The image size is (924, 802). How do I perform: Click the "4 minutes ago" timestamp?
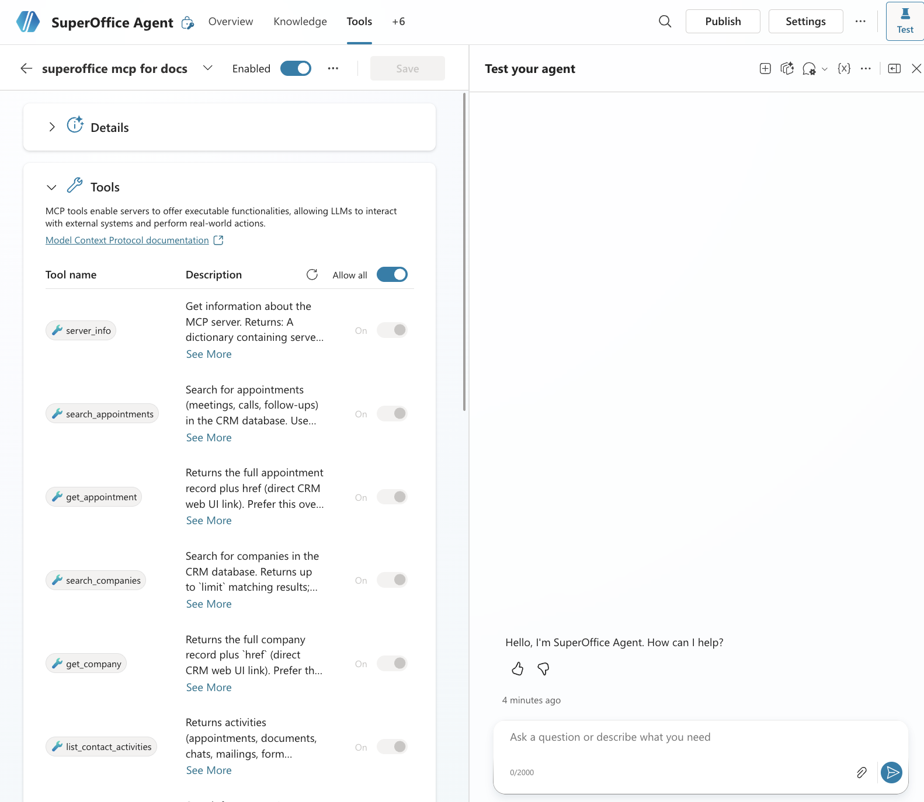(x=531, y=700)
